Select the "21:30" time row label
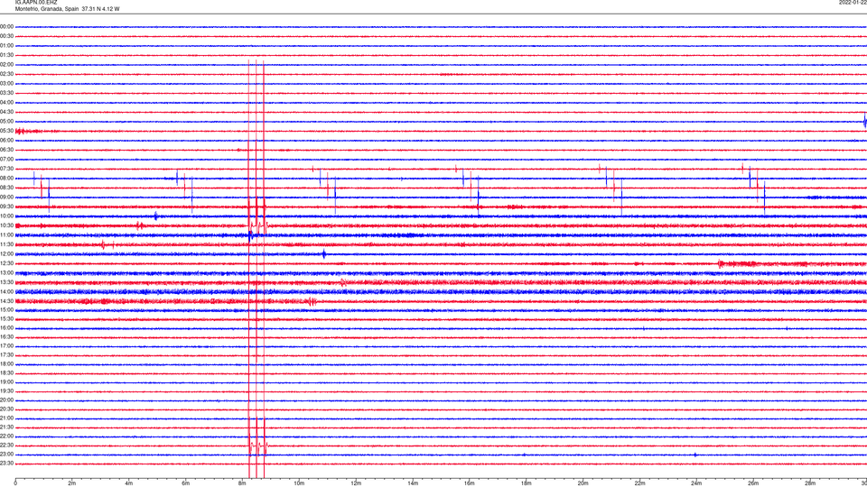 coord(6,427)
